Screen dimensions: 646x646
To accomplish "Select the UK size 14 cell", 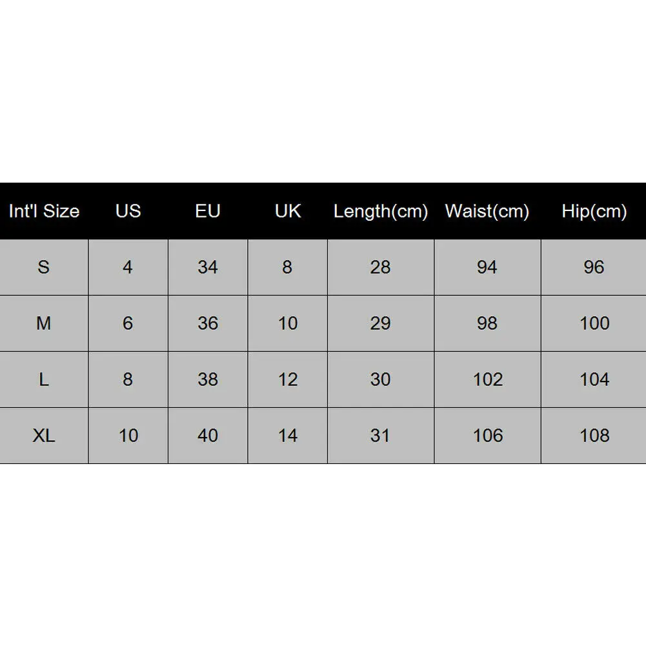I will point(287,436).
